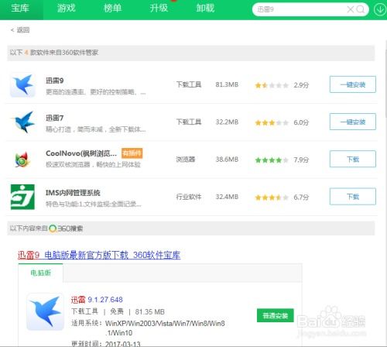Viewport: 387px width, 347px height.
Task: Click the 有插件 orange badge
Action: 132,153
